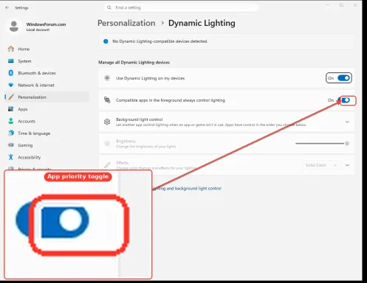Open Accounts settings category
Image resolution: width=367 pixels, height=283 pixels.
point(47,121)
